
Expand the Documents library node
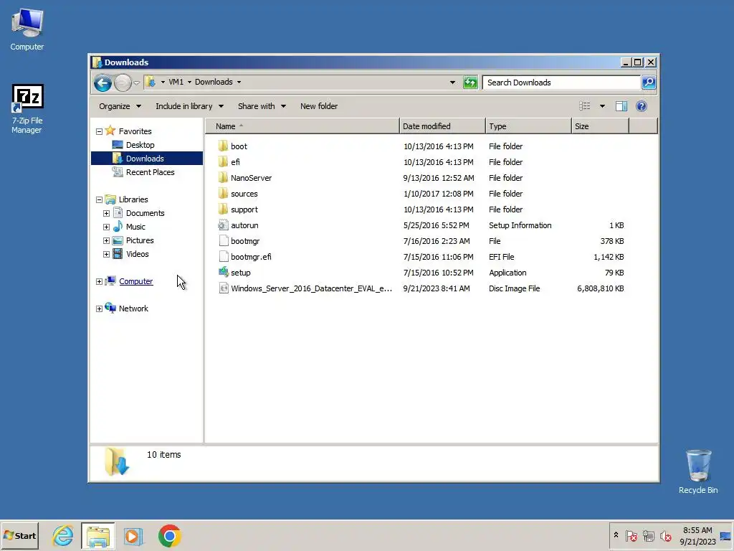(x=106, y=213)
